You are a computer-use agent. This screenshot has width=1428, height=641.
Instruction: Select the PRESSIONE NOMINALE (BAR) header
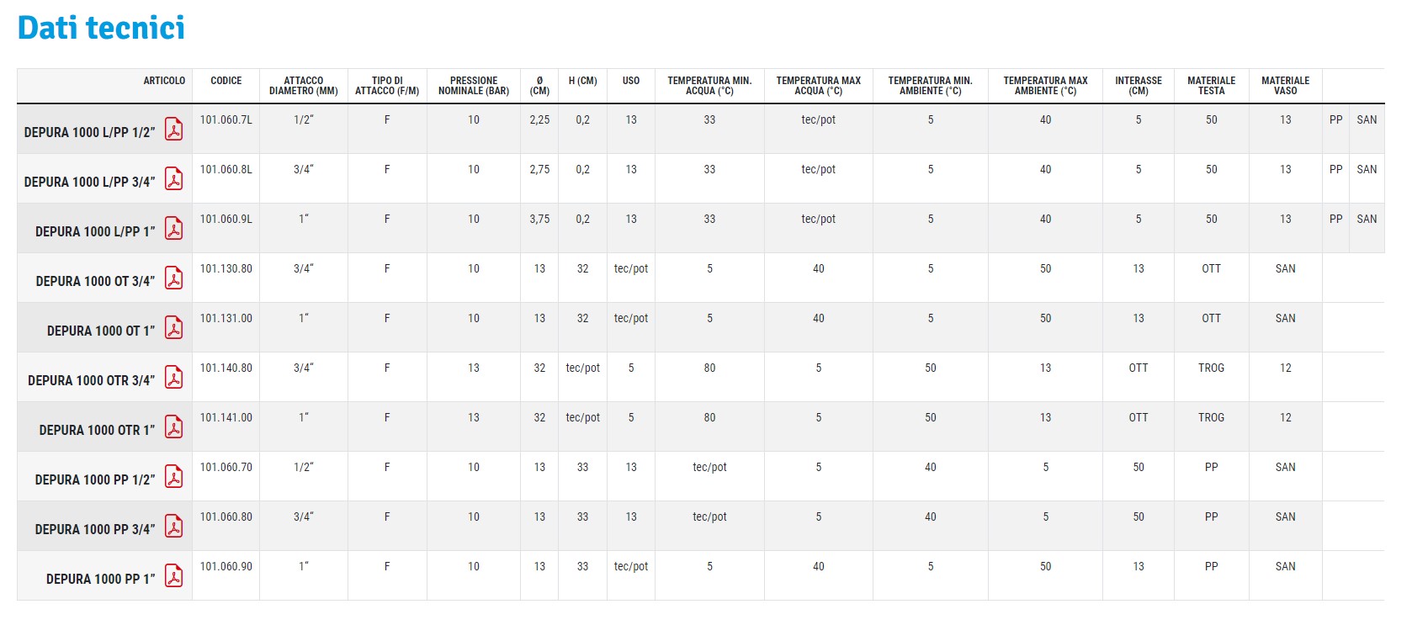point(473,86)
